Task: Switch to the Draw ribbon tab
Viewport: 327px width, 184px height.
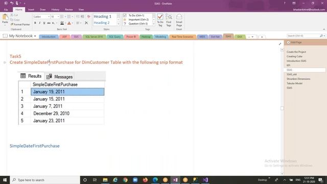Action: click(43, 10)
